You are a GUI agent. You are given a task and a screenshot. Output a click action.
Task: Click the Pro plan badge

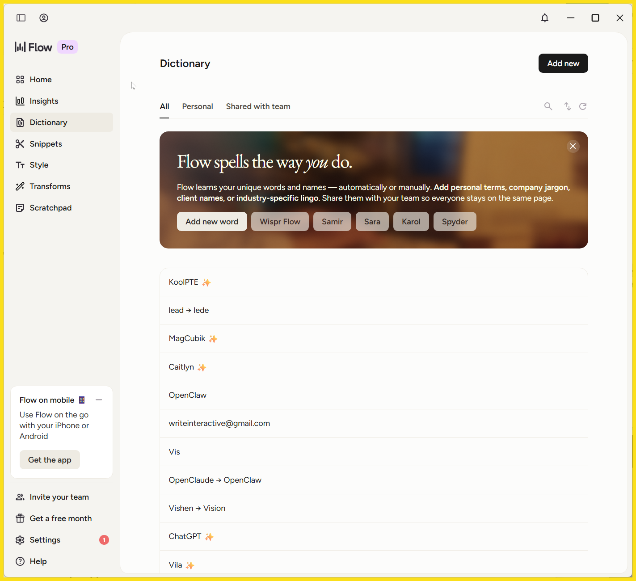[67, 47]
